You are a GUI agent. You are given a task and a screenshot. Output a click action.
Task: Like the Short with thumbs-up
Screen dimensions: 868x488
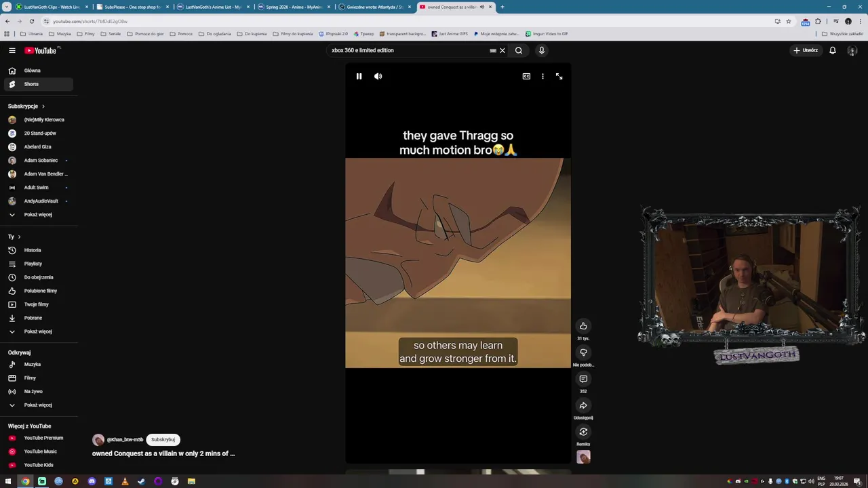[x=583, y=326]
